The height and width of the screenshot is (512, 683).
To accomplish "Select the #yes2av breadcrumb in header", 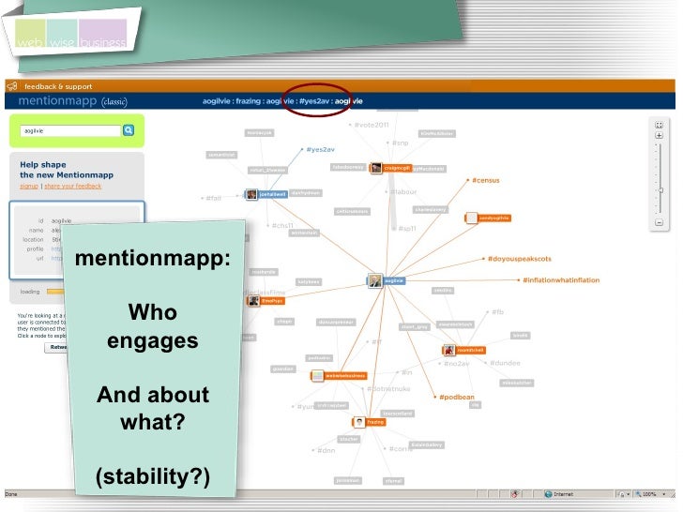I will tap(314, 101).
